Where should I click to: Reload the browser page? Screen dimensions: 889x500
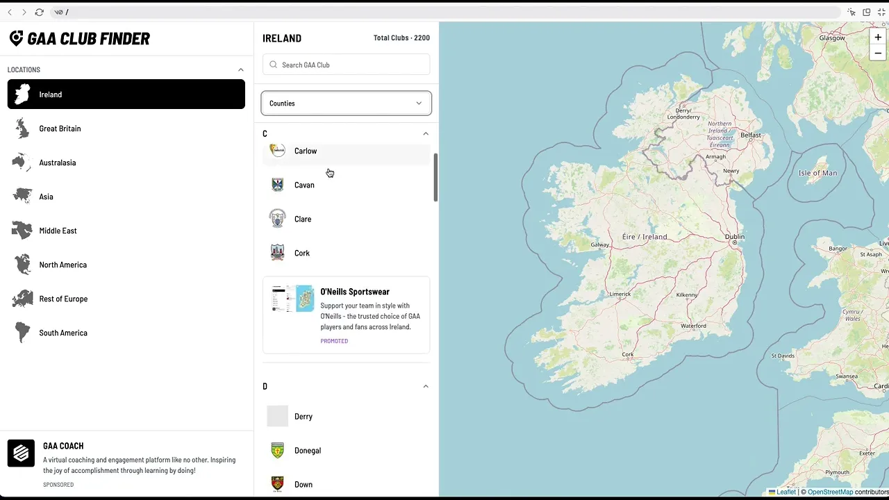pyautogui.click(x=39, y=12)
